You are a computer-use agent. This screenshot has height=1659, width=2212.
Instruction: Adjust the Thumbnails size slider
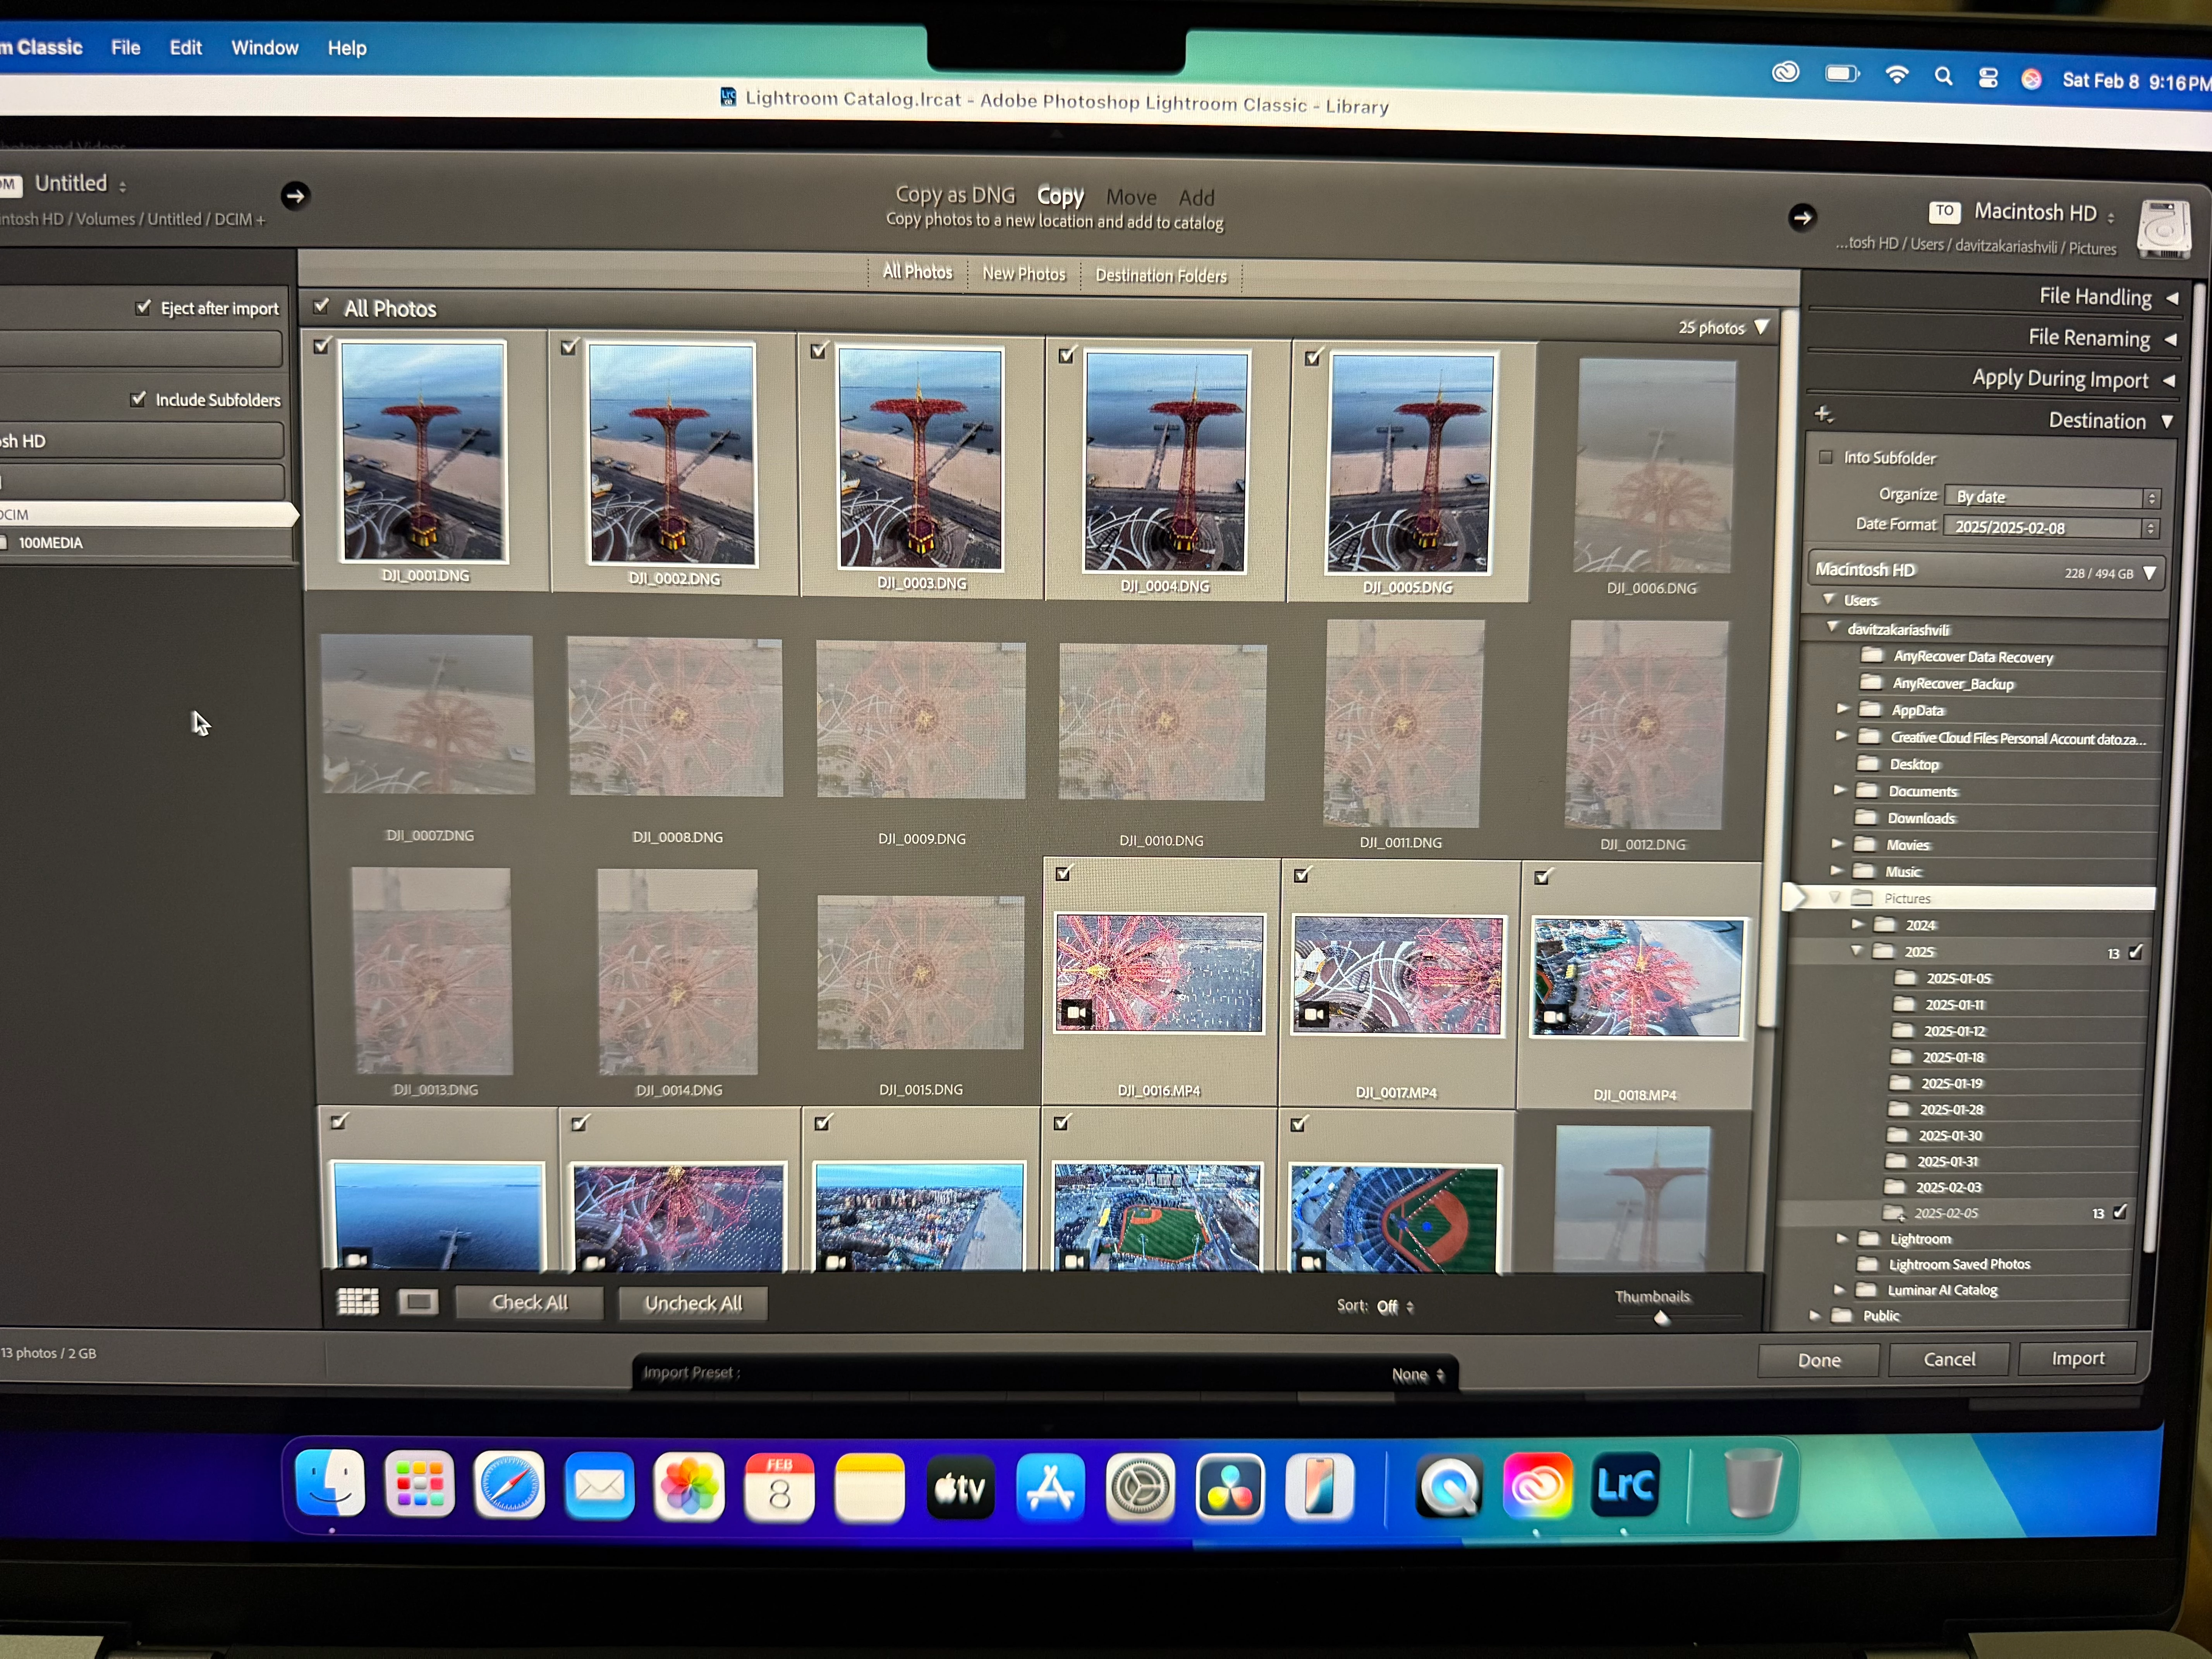1662,1318
